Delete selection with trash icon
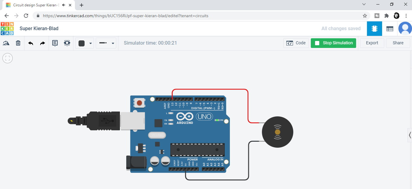 tap(18, 43)
